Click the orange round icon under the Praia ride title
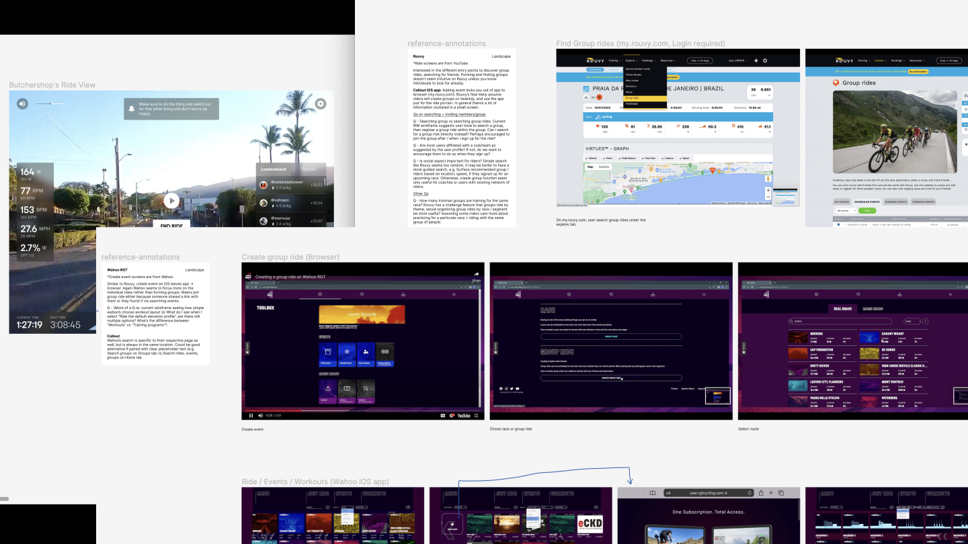This screenshot has width=968, height=544. [599, 97]
